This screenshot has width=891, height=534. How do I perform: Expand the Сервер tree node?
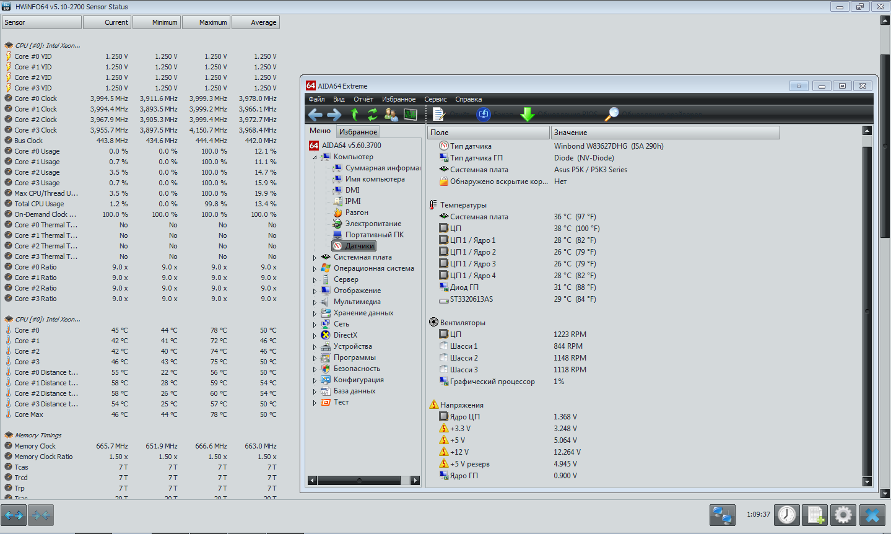pyautogui.click(x=315, y=280)
